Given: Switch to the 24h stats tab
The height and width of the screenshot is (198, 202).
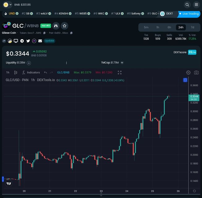Looking at the screenshot, I should pyautogui.click(x=181, y=27).
